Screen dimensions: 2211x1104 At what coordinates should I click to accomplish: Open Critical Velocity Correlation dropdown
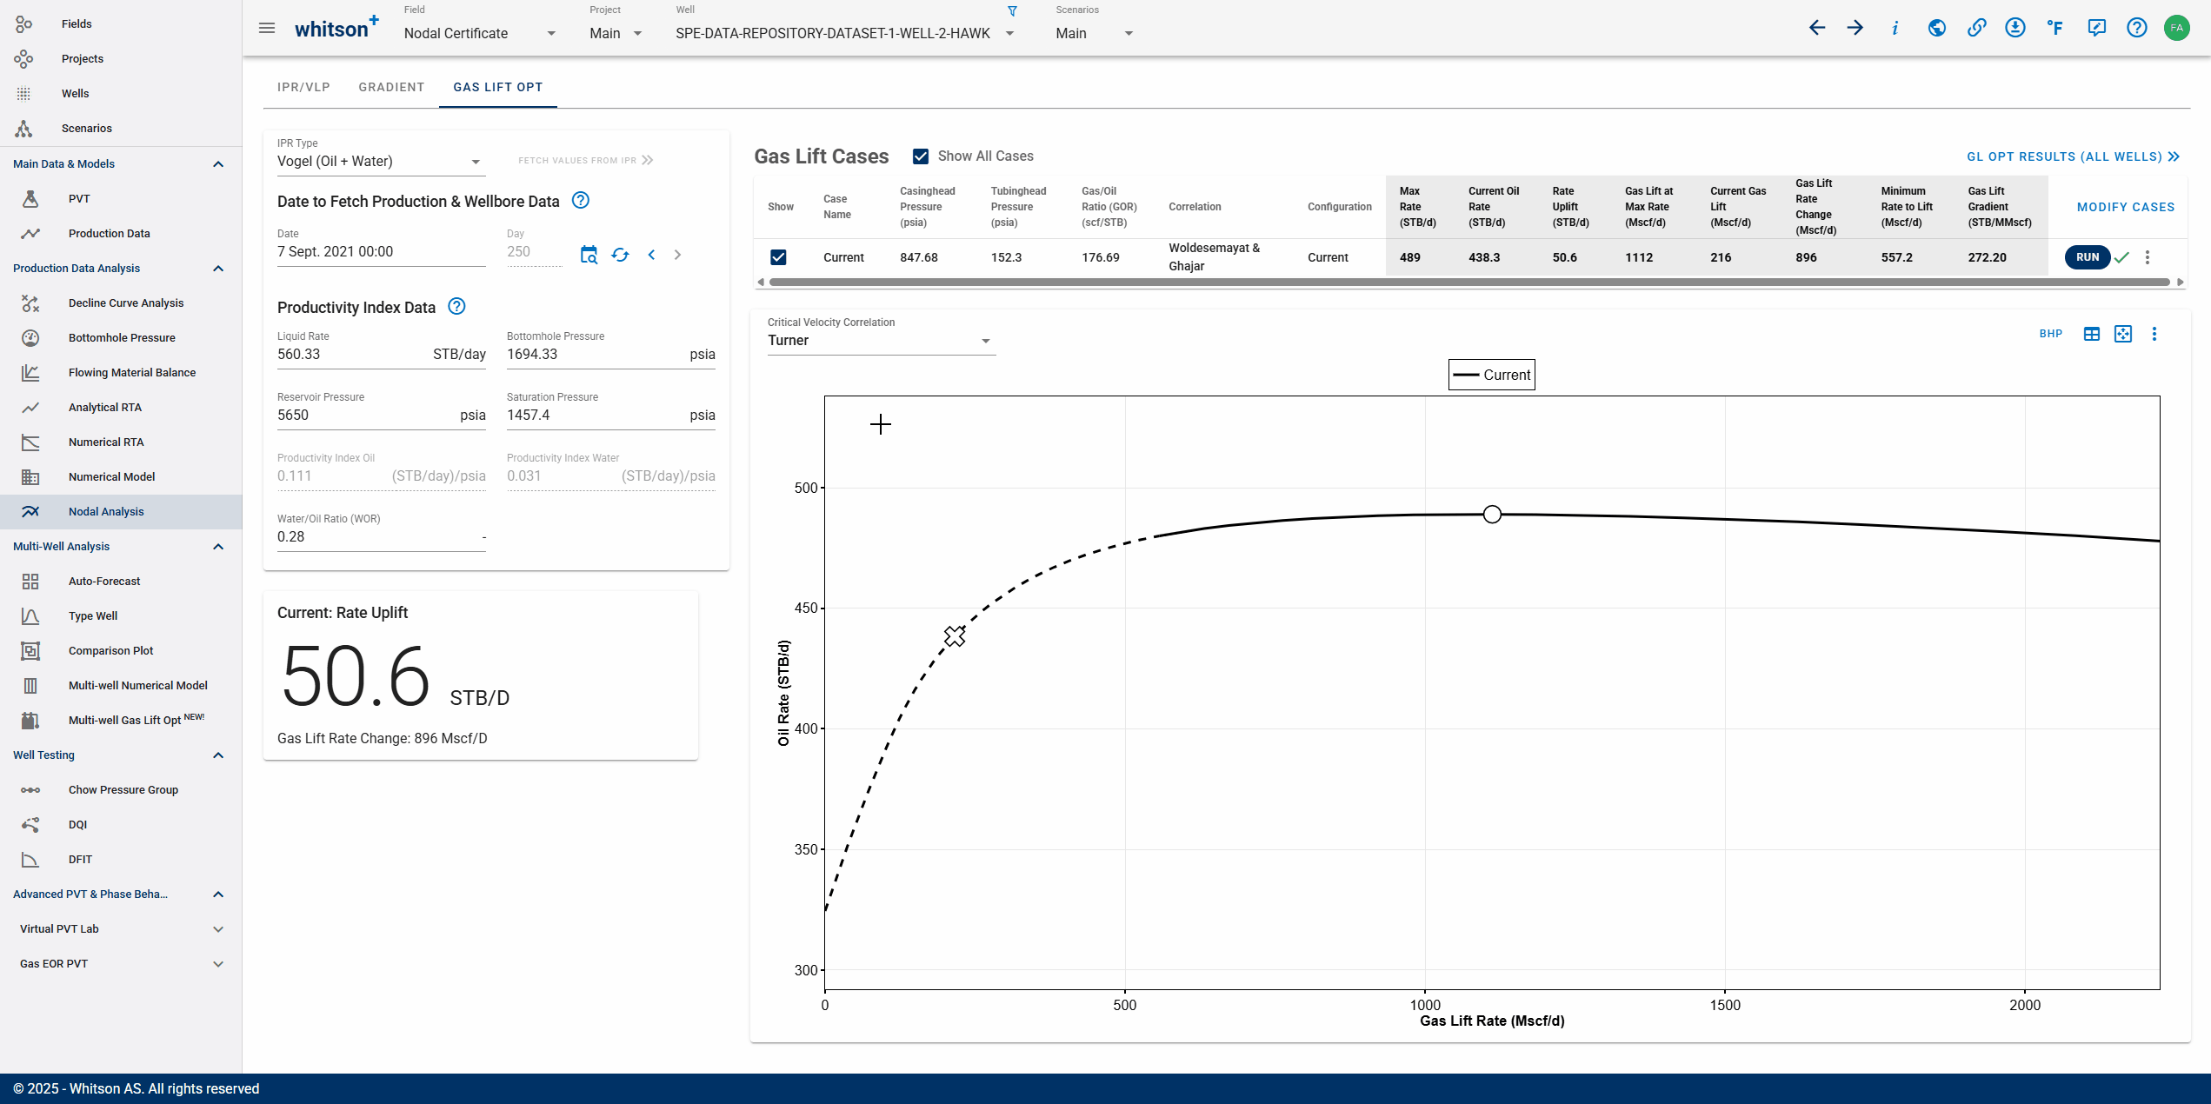click(x=881, y=341)
